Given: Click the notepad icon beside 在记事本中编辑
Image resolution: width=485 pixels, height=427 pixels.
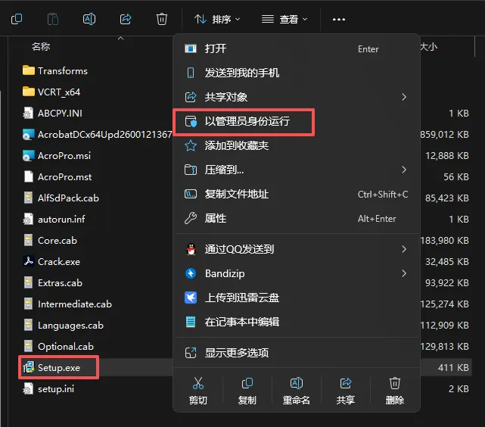Looking at the screenshot, I should tap(191, 322).
